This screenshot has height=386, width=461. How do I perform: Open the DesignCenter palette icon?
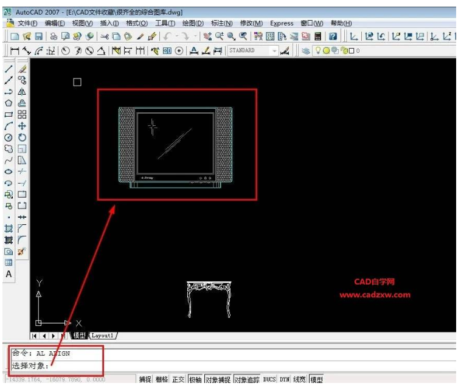tap(270, 36)
